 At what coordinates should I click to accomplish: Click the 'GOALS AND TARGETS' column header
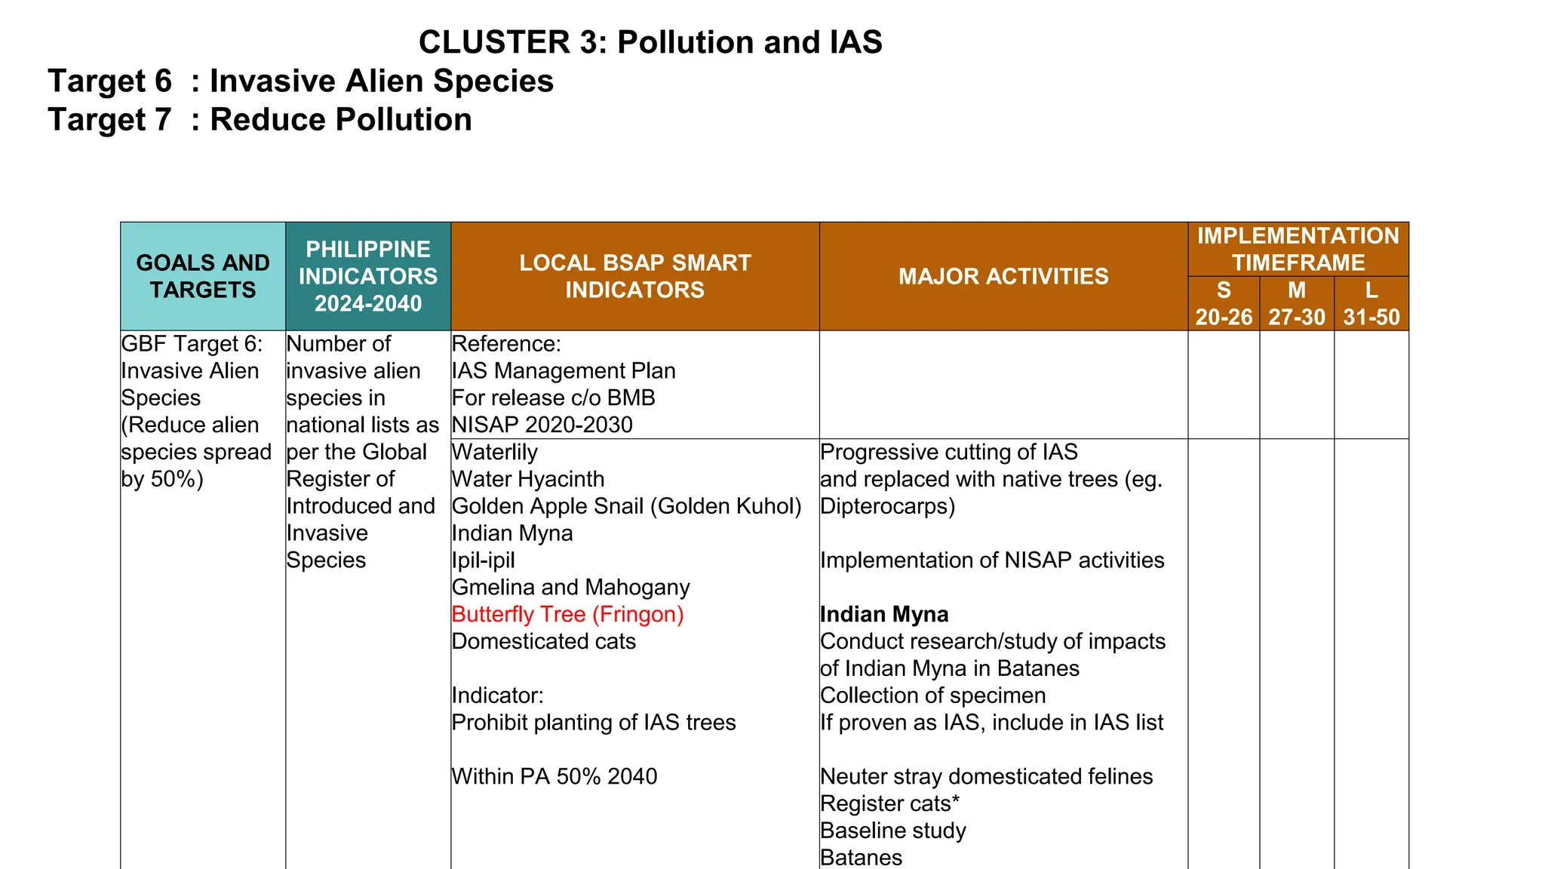(x=203, y=276)
